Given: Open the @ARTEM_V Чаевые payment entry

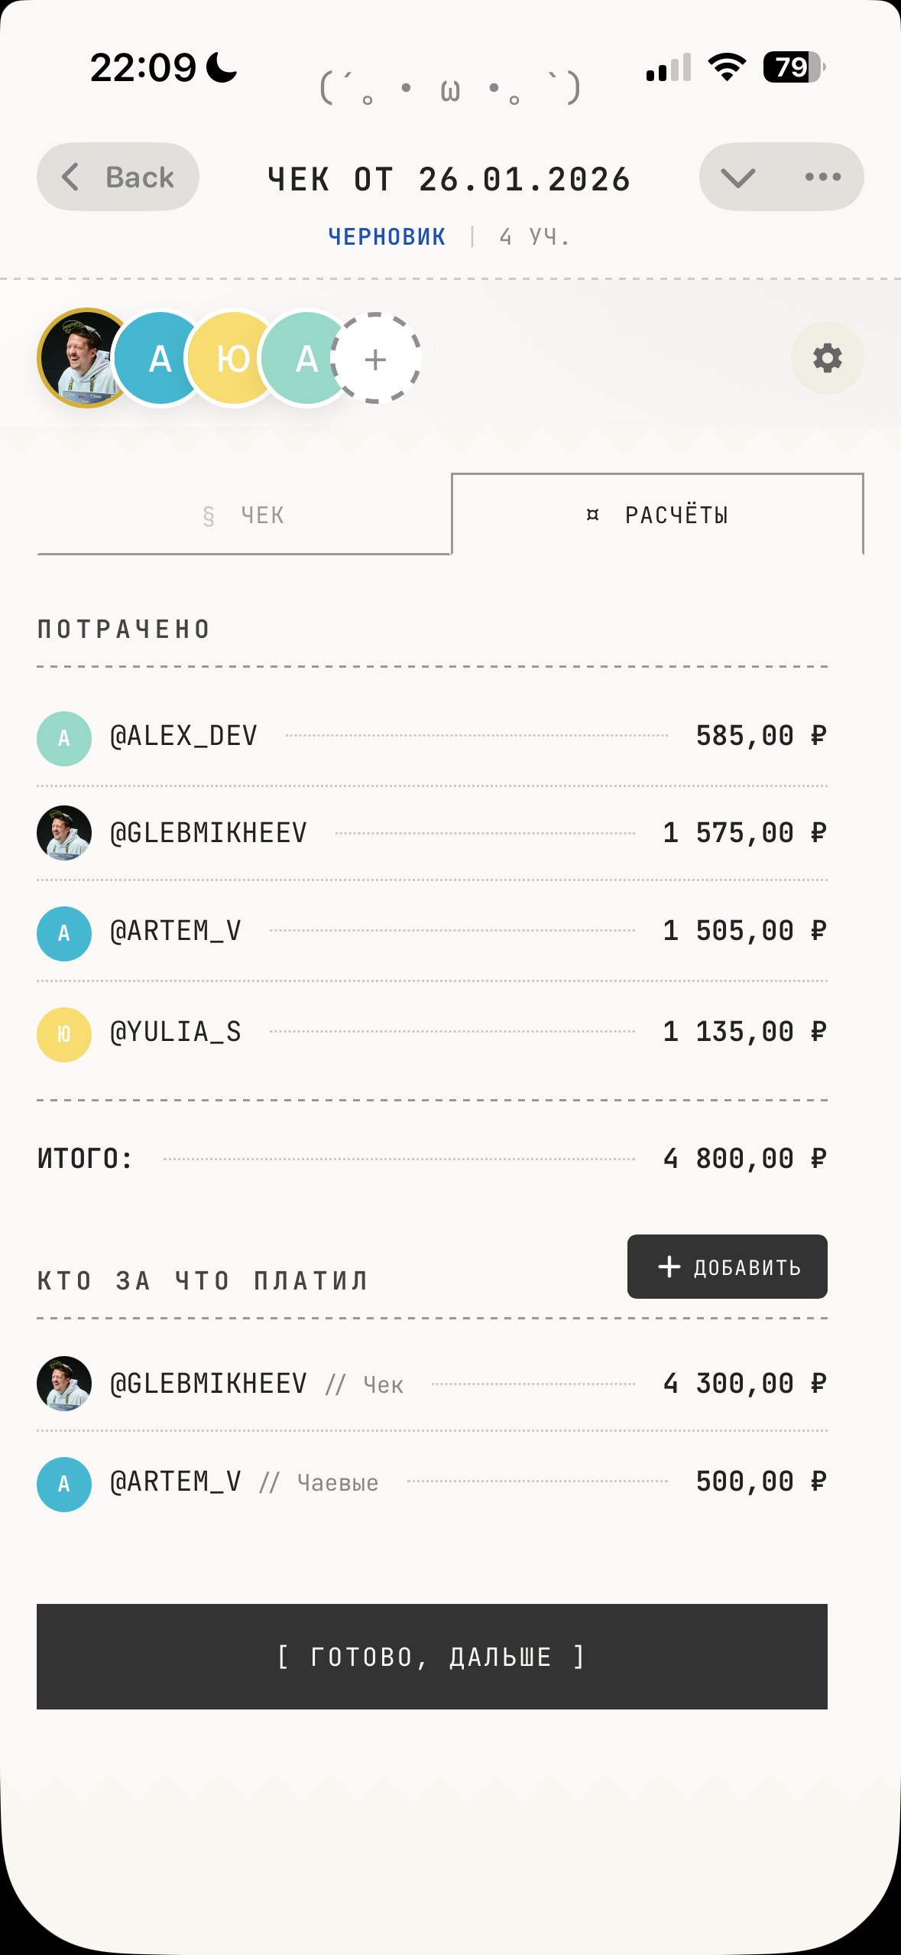Looking at the screenshot, I should 432,1482.
